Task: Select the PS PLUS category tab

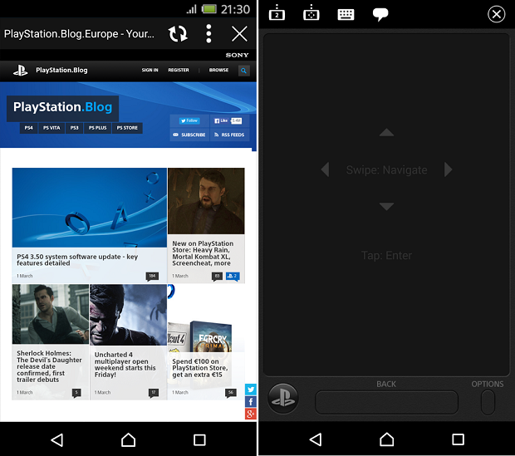Action: [x=97, y=128]
